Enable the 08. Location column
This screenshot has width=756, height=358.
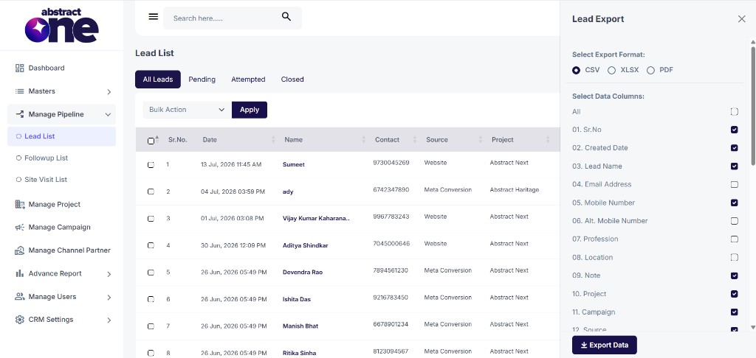coord(735,257)
